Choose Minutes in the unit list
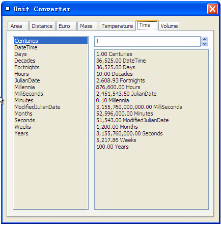The image size is (221, 225). [50, 100]
